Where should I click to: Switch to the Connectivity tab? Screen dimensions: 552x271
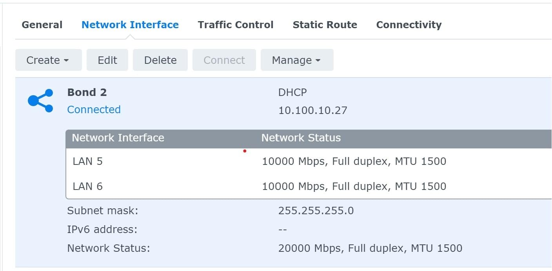409,25
